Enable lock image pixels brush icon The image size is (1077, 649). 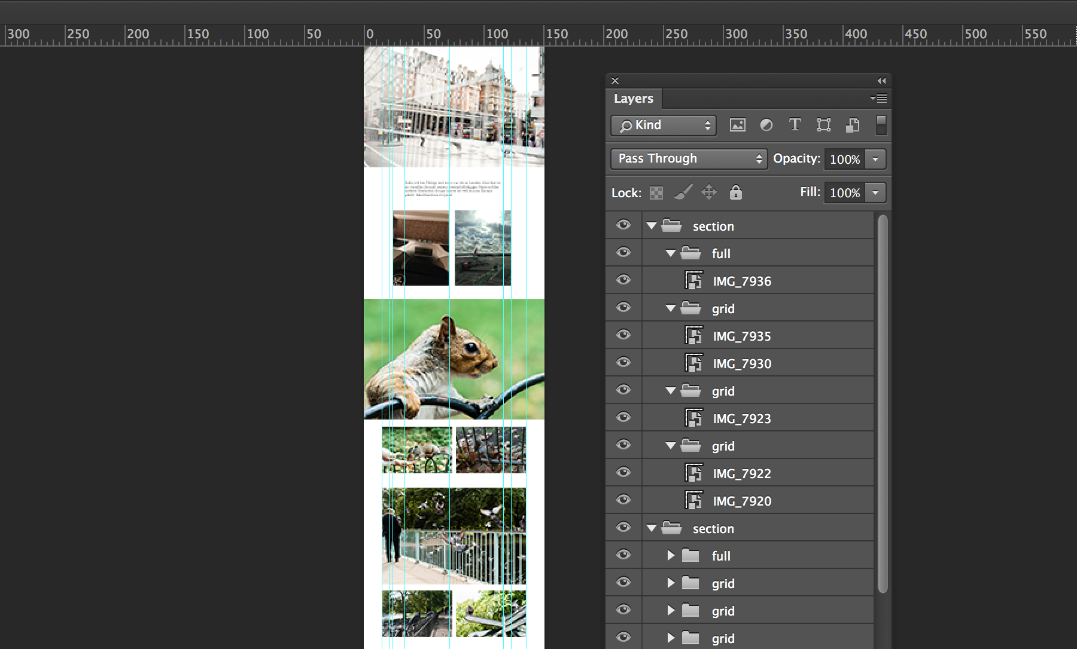click(x=682, y=192)
